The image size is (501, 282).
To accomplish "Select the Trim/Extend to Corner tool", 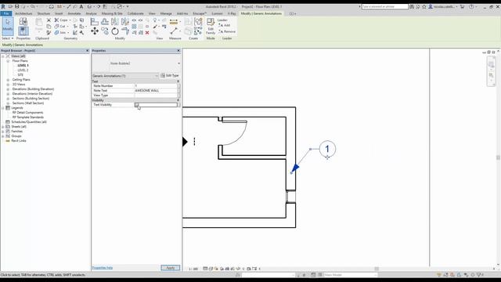I will pyautogui.click(x=125, y=31).
